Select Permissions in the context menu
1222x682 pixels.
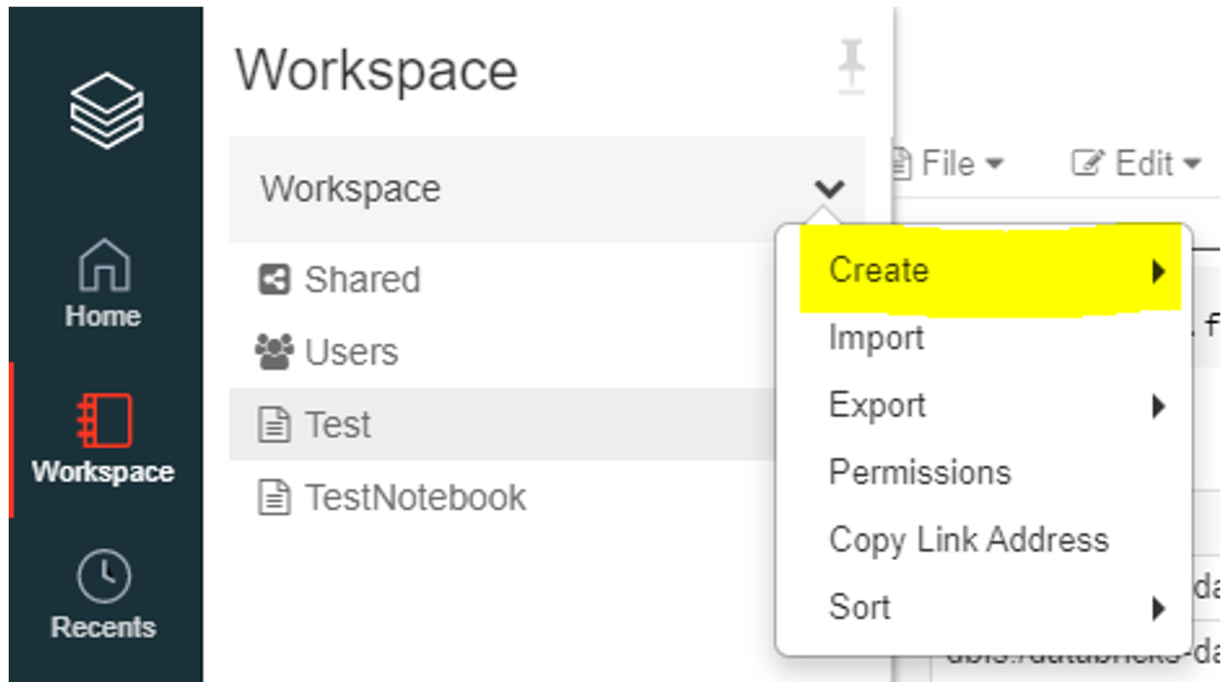(x=920, y=473)
